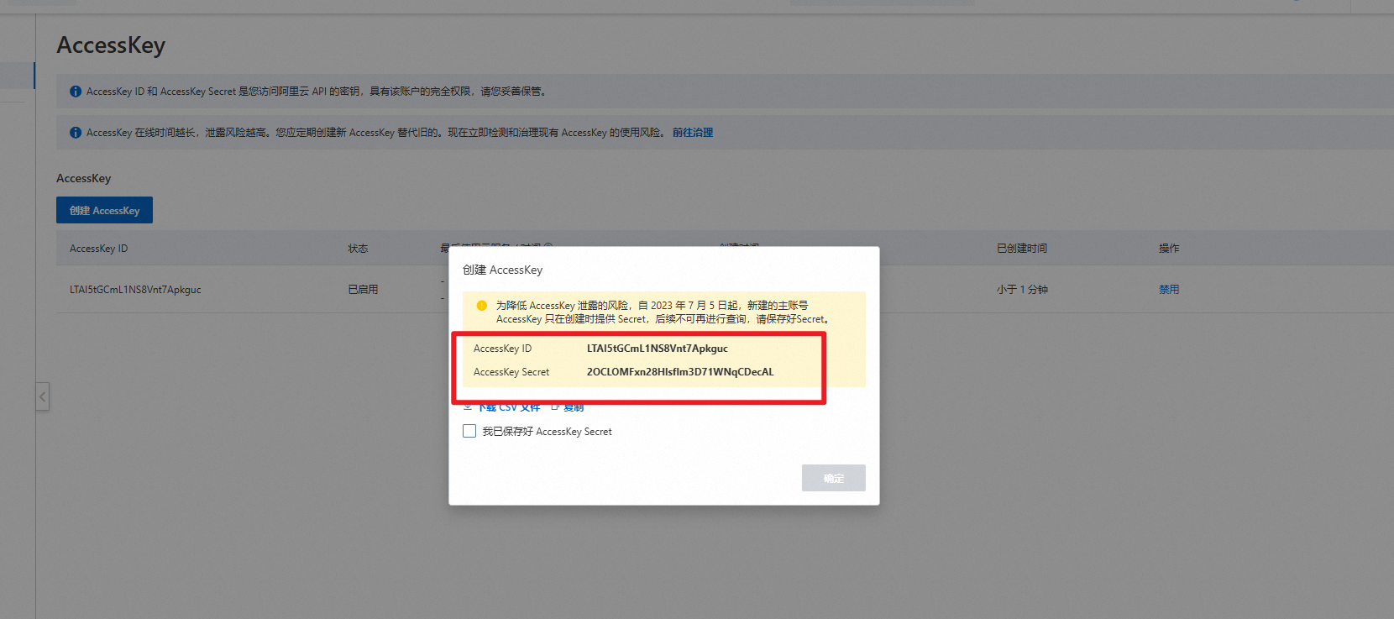Click the AccessKey ID label in the dialog

click(502, 349)
